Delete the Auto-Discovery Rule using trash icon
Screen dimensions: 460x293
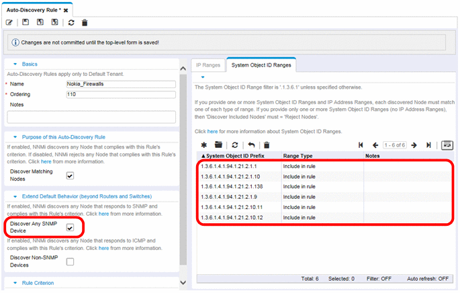click(85, 22)
